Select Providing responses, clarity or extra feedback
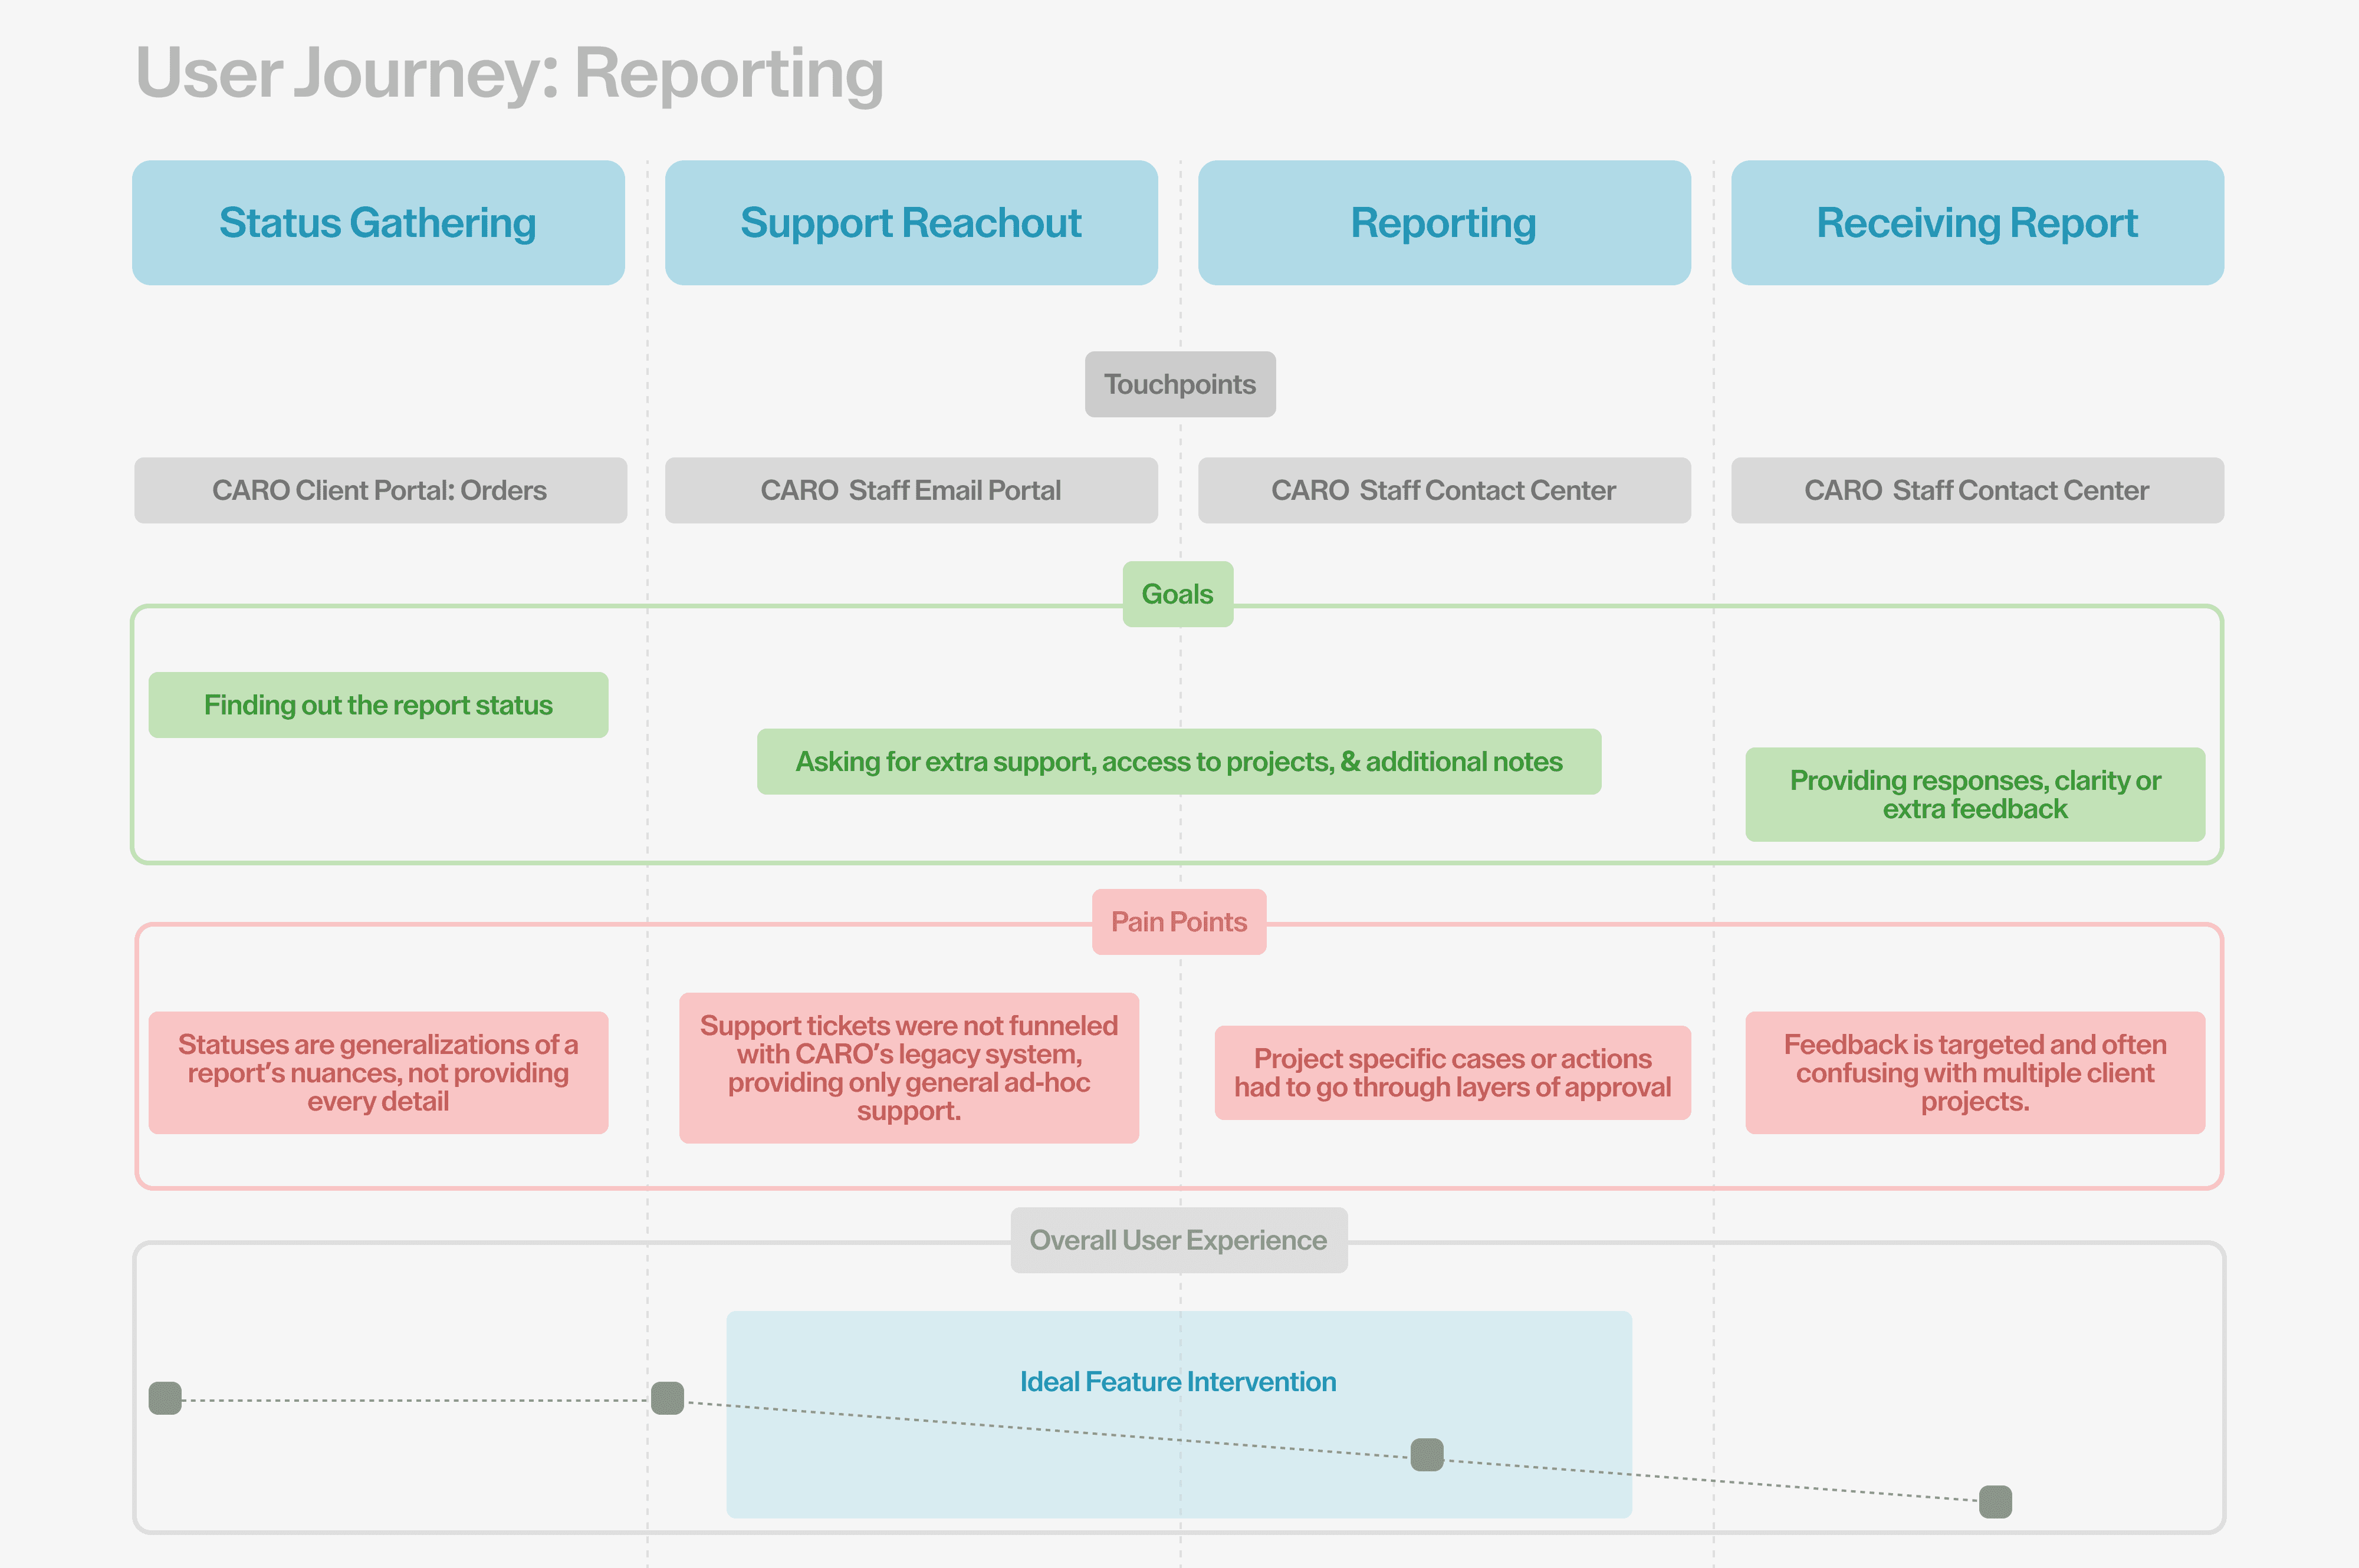 [1975, 794]
